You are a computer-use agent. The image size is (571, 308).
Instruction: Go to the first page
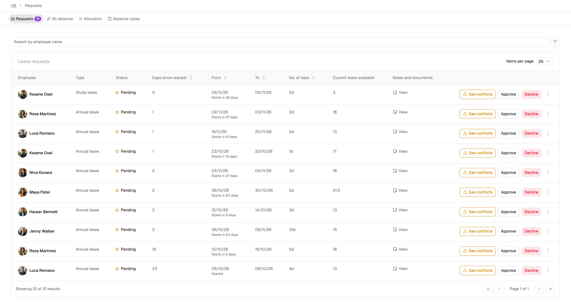click(x=488, y=289)
